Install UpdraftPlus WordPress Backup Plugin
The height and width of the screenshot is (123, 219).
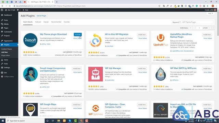(207, 35)
